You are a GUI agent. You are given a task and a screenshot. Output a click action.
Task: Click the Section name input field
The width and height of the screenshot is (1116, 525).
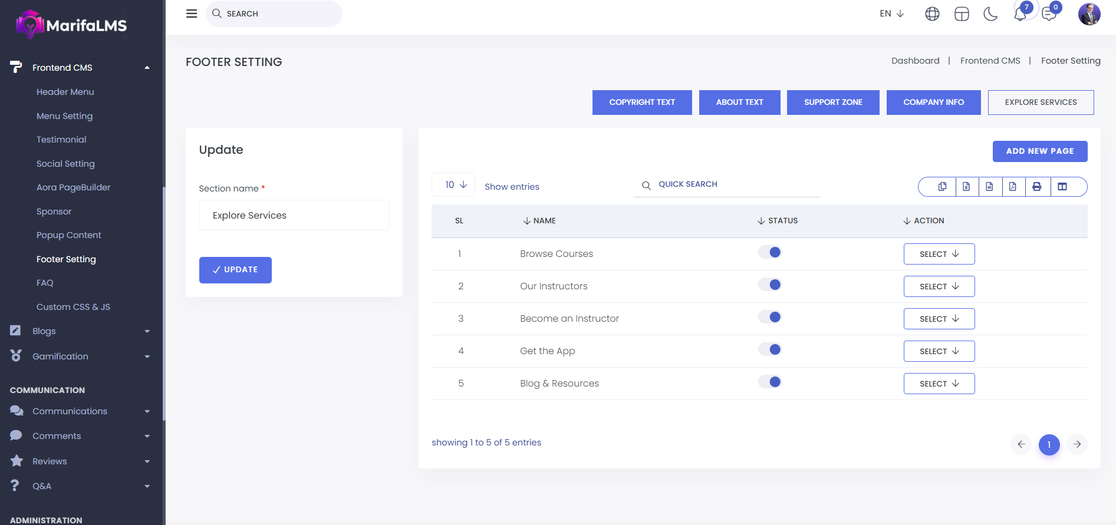294,216
